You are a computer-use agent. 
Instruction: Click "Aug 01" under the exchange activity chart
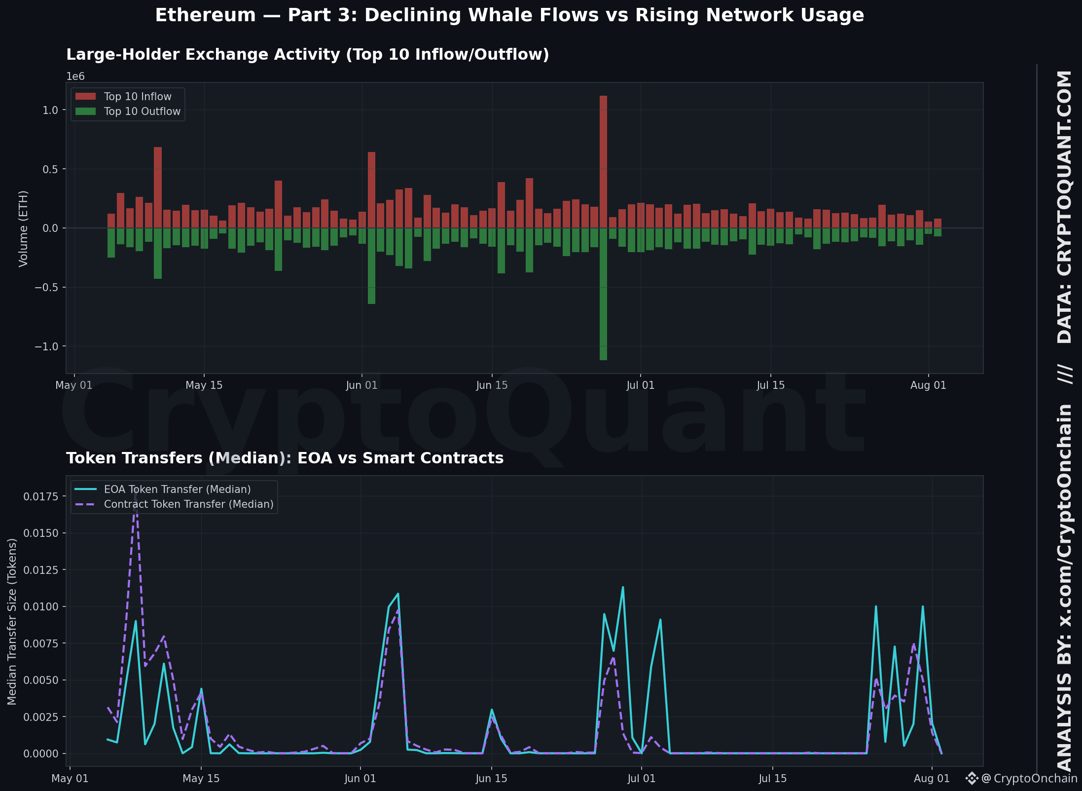click(929, 385)
